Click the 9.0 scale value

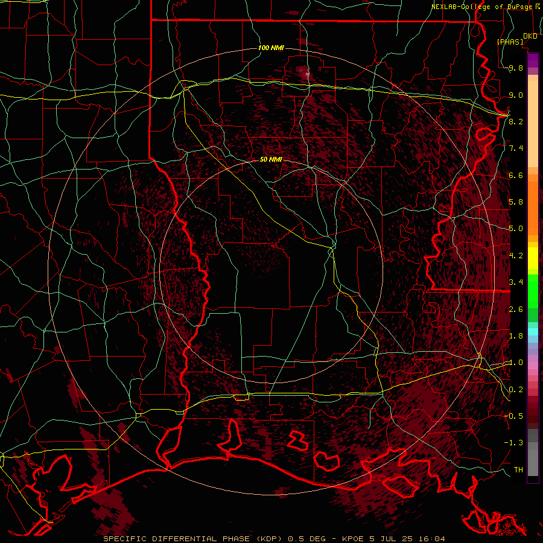[x=516, y=95]
